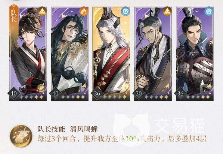Click the earth element icon on fourth card
The height and width of the screenshot is (154, 223).
167,11
